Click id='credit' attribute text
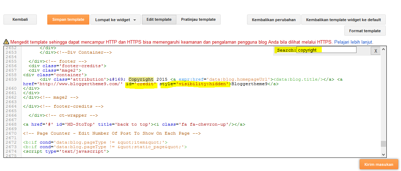Screen dimensions: 401x171 click(141, 84)
